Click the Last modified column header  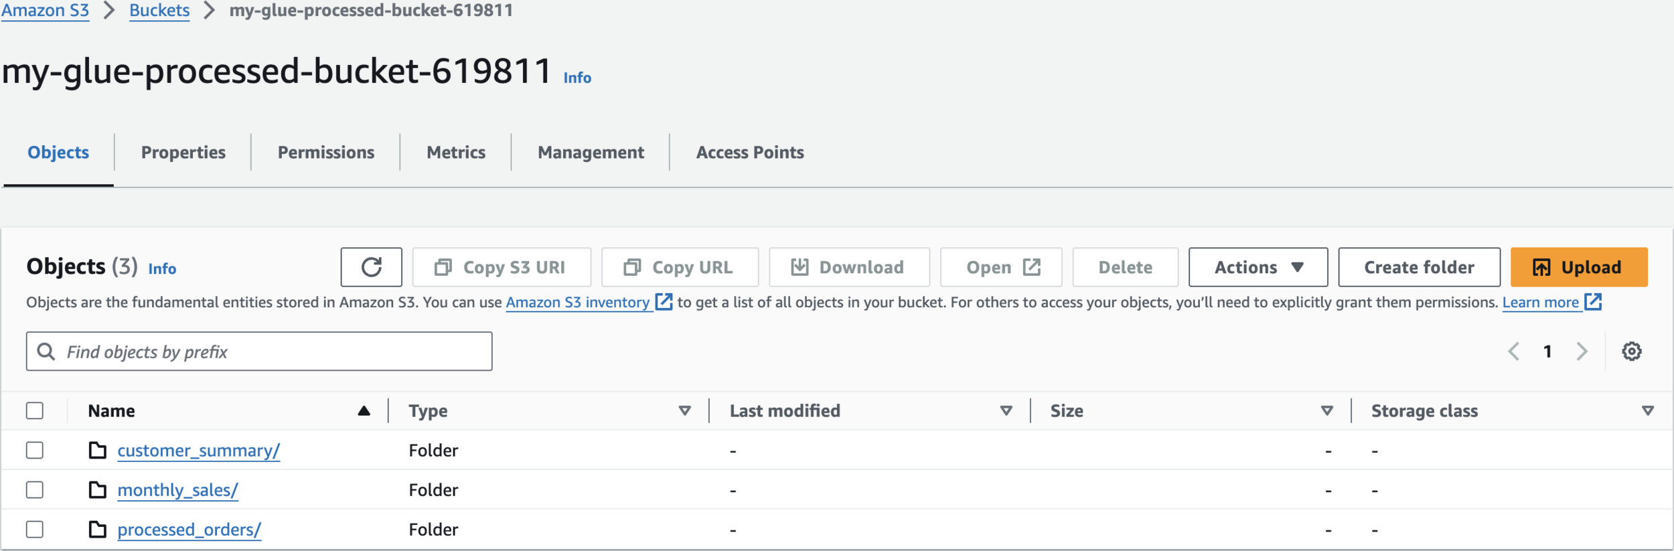coord(785,411)
